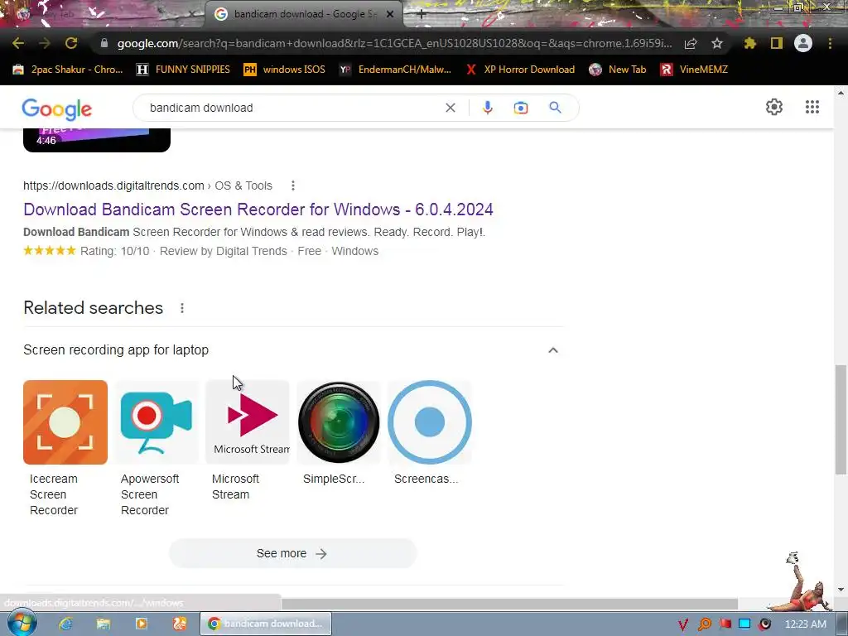The height and width of the screenshot is (636, 848).
Task: Open Google quick settings gear
Action: tap(774, 107)
